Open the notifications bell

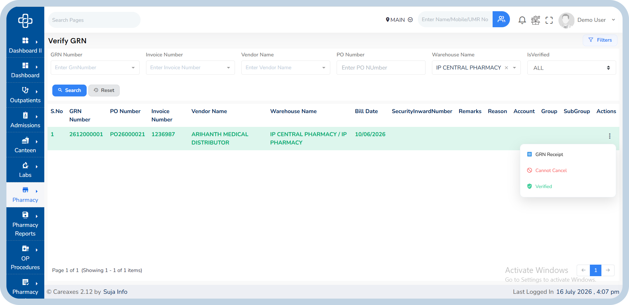pos(522,20)
